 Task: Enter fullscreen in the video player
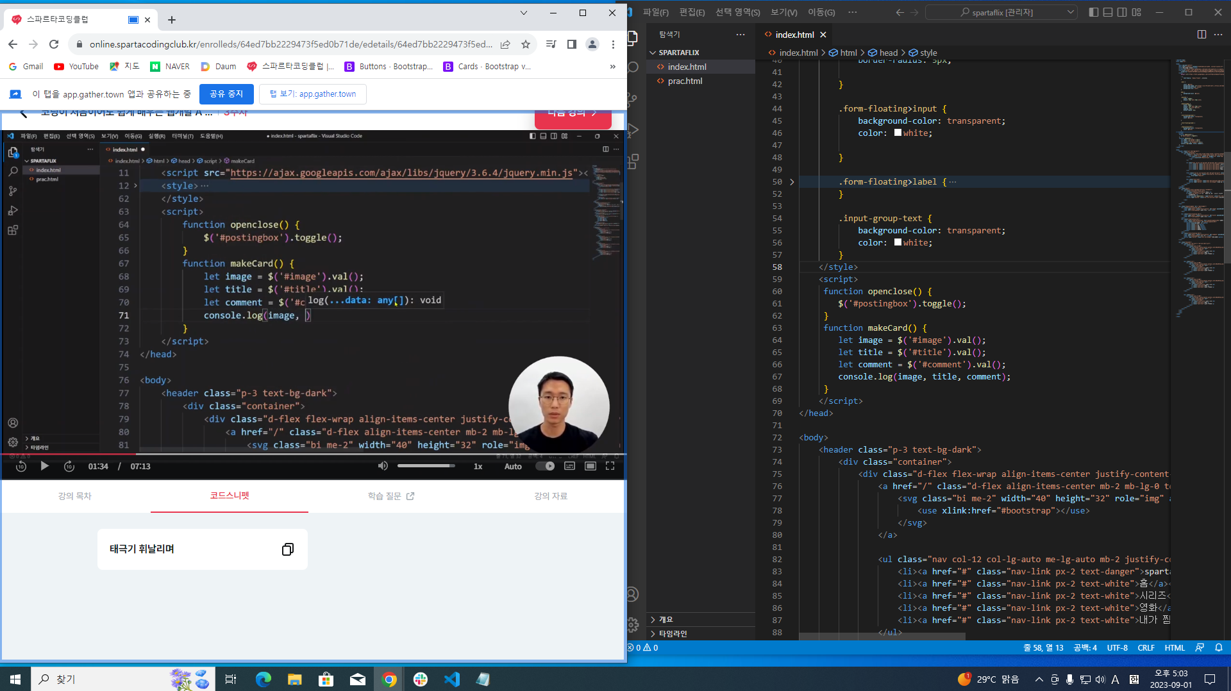point(610,466)
